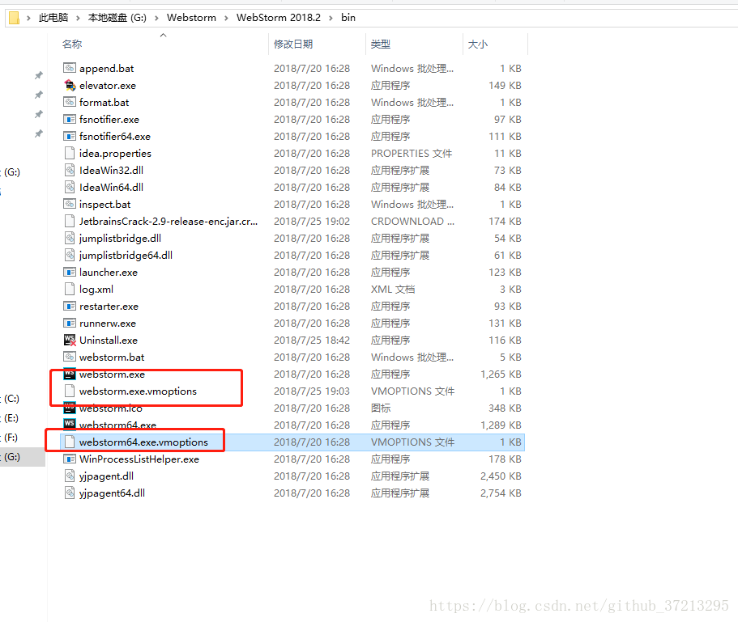Screen dimensions: 738x622
Task: Select the runnerw.exe file name
Action: point(108,324)
